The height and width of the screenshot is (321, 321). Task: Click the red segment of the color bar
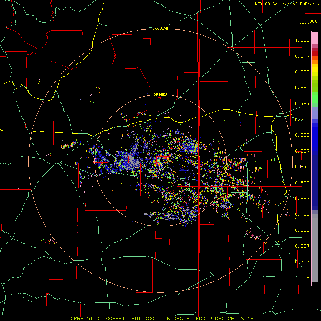[315, 53]
